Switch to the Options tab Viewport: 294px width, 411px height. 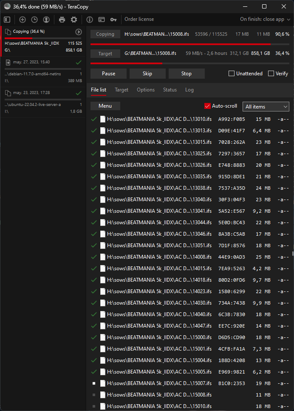tap(146, 90)
